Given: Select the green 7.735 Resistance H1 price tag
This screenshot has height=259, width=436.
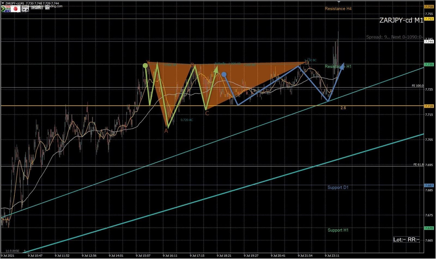Looking at the screenshot, I should click(429, 64).
